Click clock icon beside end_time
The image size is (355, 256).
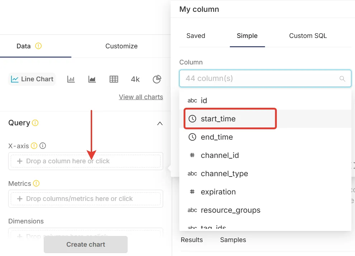click(192, 137)
